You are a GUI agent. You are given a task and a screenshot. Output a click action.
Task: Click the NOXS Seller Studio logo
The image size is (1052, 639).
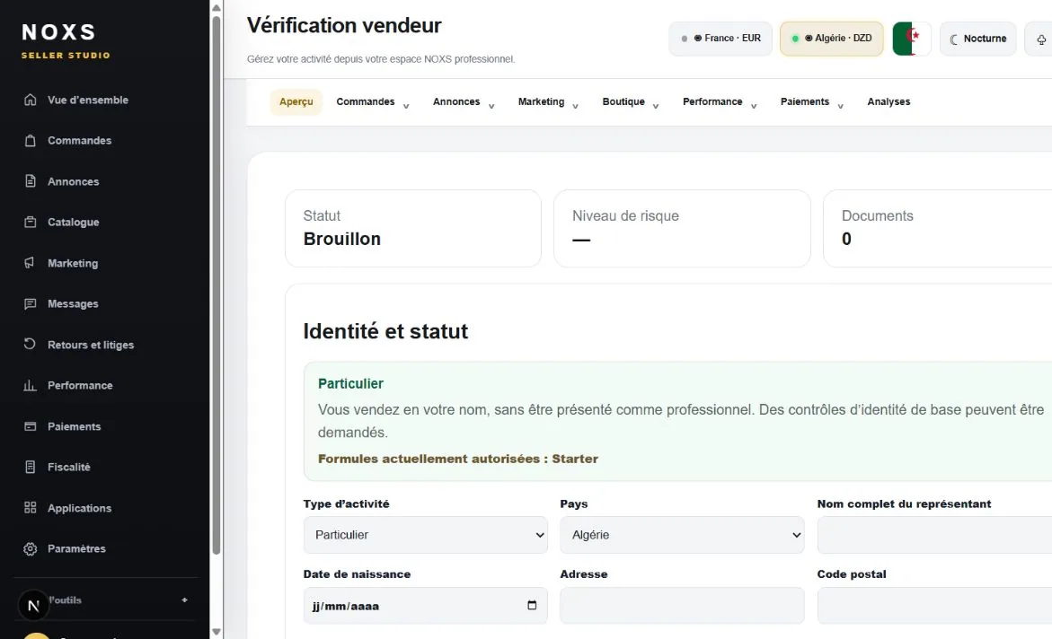[66, 40]
